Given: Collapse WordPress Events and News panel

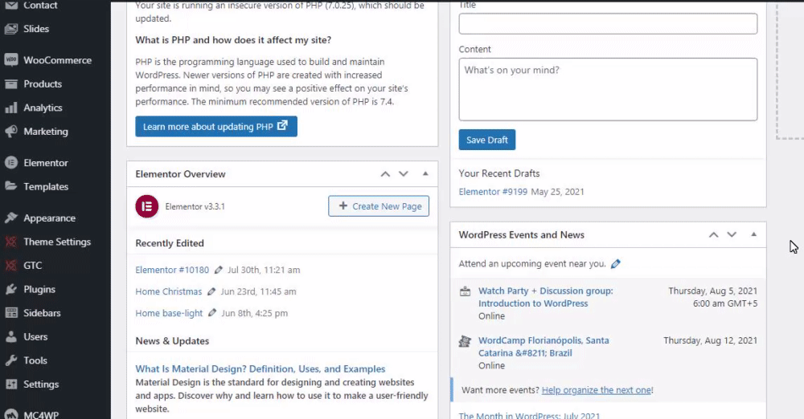Looking at the screenshot, I should pyautogui.click(x=753, y=234).
